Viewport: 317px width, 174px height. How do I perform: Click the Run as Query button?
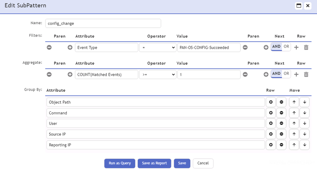coord(120,163)
